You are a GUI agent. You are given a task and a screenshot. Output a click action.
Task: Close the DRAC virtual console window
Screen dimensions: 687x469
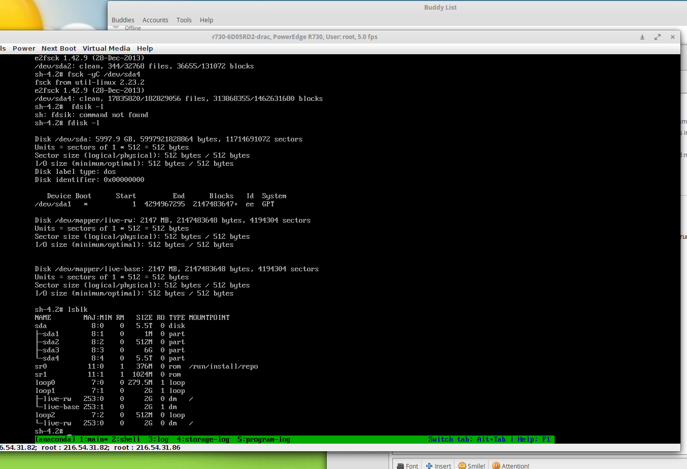[672, 37]
